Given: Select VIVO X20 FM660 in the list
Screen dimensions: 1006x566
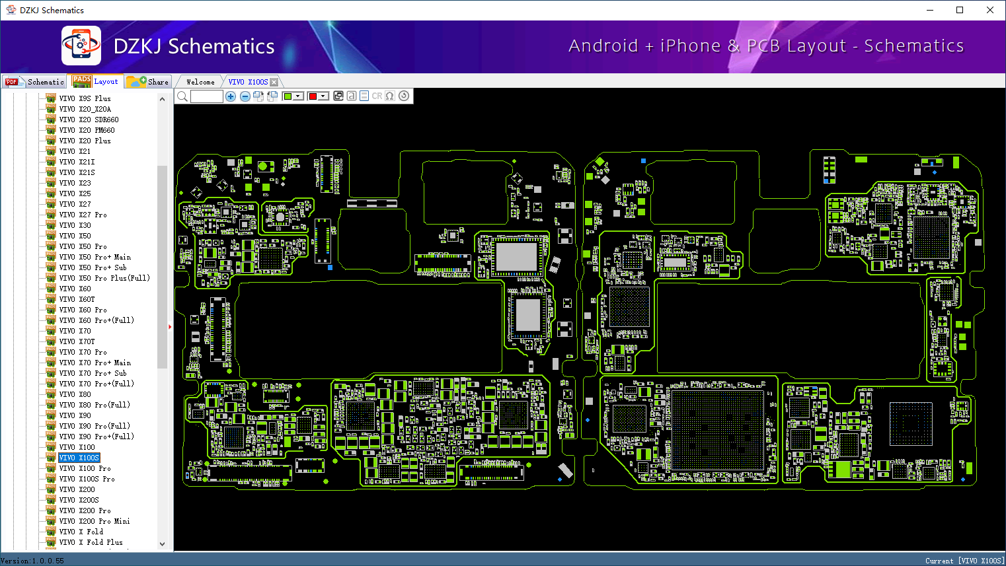Looking at the screenshot, I should [x=87, y=130].
